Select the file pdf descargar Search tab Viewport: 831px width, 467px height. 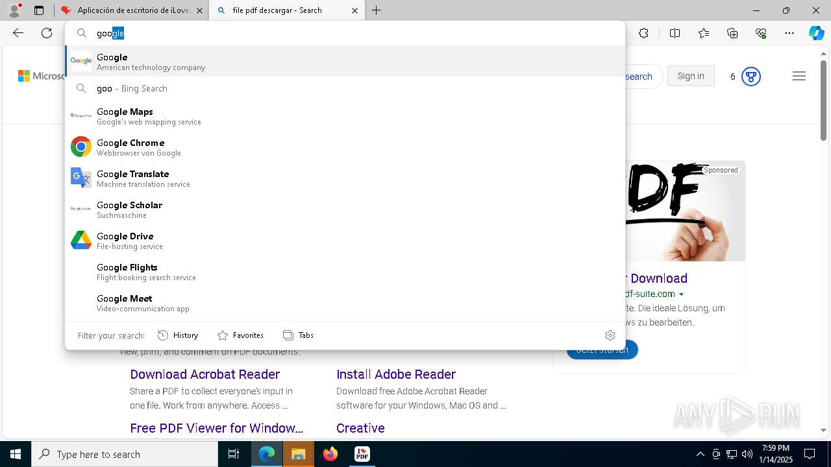coord(286,10)
